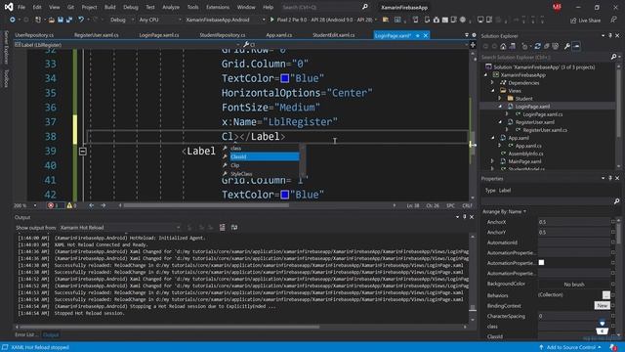Select LoginPage.xaml.cs in Solution Explorer
The width and height of the screenshot is (625, 352).
(543, 114)
